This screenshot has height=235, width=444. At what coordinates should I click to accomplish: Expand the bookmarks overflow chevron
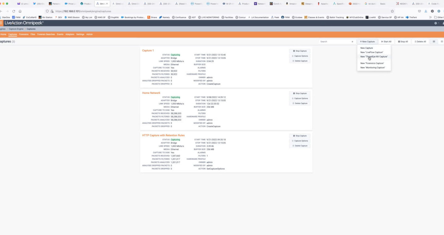click(430, 18)
